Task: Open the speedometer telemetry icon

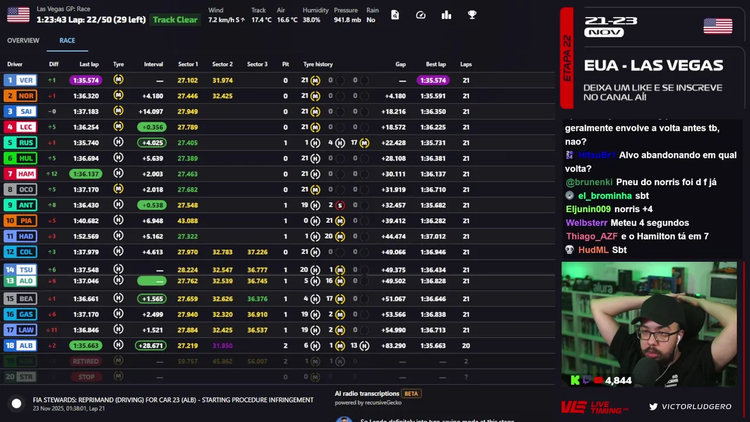Action: (421, 15)
